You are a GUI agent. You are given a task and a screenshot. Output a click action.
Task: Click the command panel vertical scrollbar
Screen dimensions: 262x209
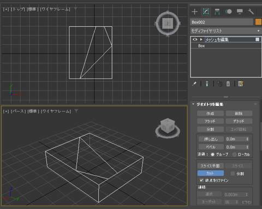(x=261, y=136)
